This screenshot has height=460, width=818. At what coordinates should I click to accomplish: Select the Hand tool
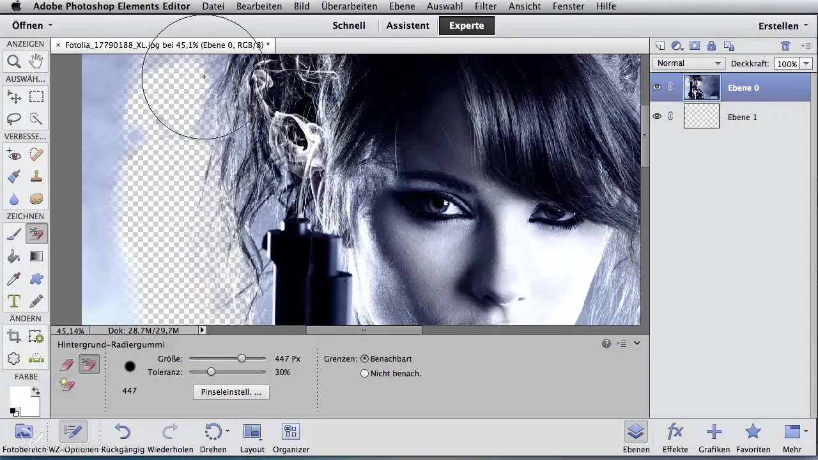point(36,62)
